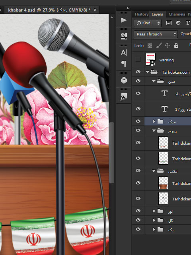The height and width of the screenshot is (255, 191).
Task: Toggle visibility box of warning layer
Action: click(x=138, y=59)
